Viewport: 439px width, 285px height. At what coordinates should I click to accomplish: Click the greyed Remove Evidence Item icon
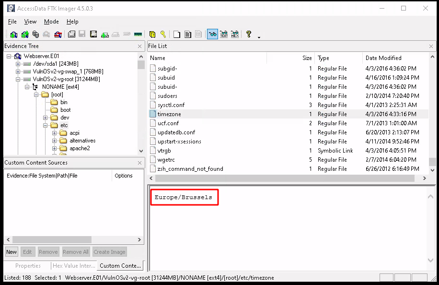coord(46,35)
